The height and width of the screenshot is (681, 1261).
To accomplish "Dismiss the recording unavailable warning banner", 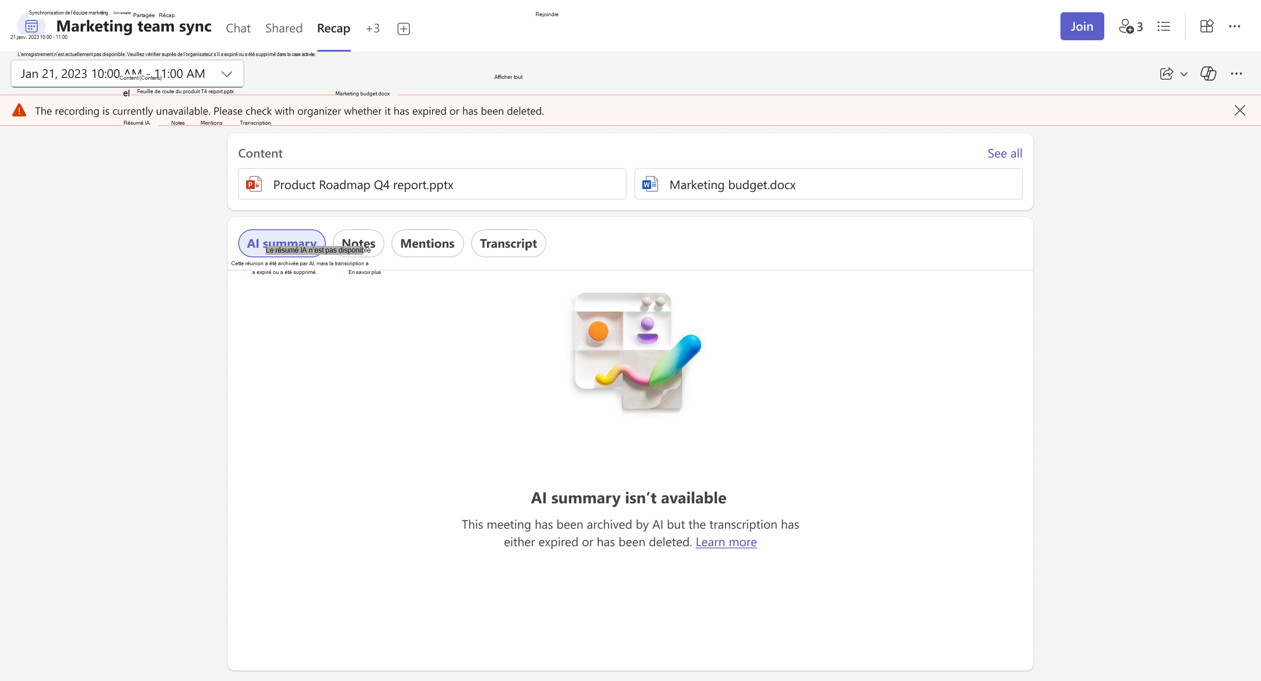I will 1240,111.
